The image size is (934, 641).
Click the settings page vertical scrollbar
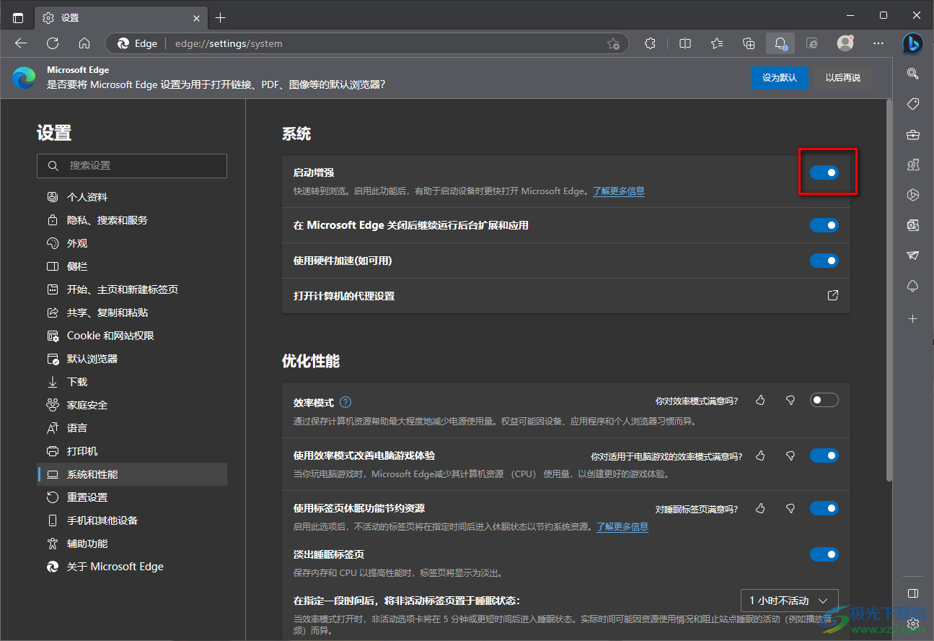[x=889, y=289]
